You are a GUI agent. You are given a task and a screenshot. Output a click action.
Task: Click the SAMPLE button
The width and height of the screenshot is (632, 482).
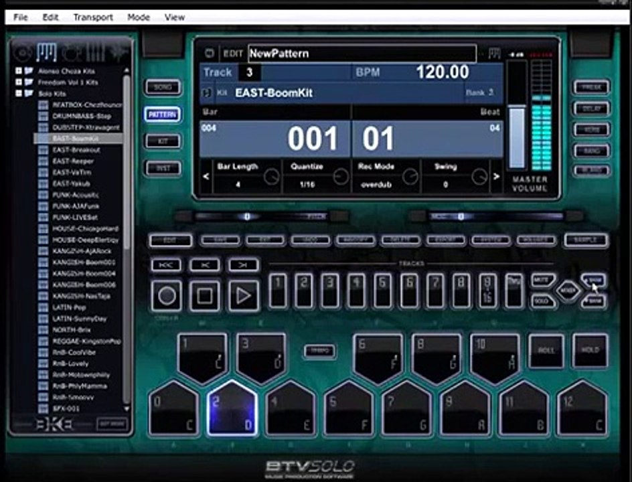pyautogui.click(x=586, y=240)
